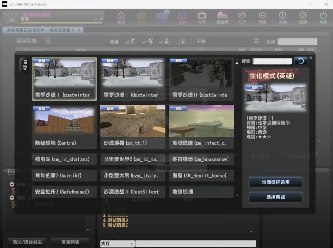
Task: Click the 房间列表 room list menu label
Action: pyautogui.click(x=26, y=41)
